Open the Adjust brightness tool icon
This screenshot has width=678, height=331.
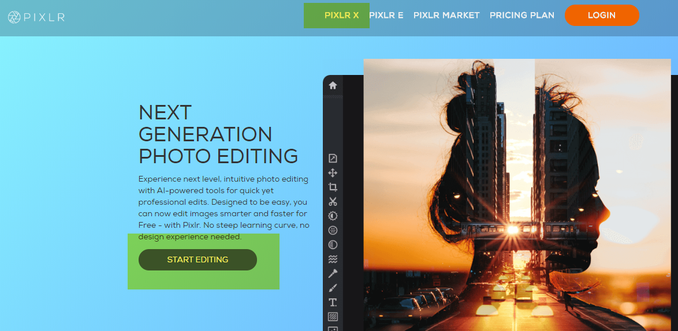[333, 216]
